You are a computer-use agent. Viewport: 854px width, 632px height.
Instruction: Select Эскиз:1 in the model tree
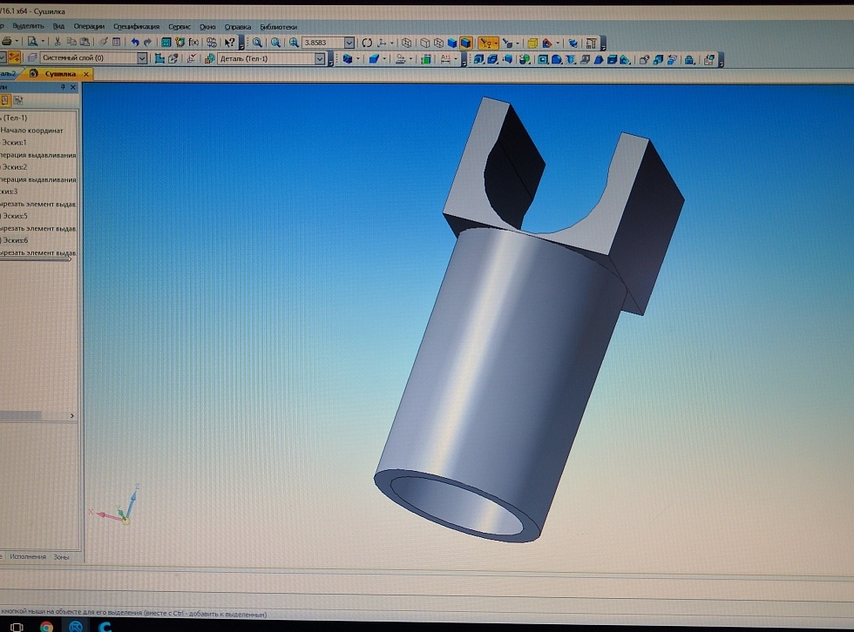14,143
